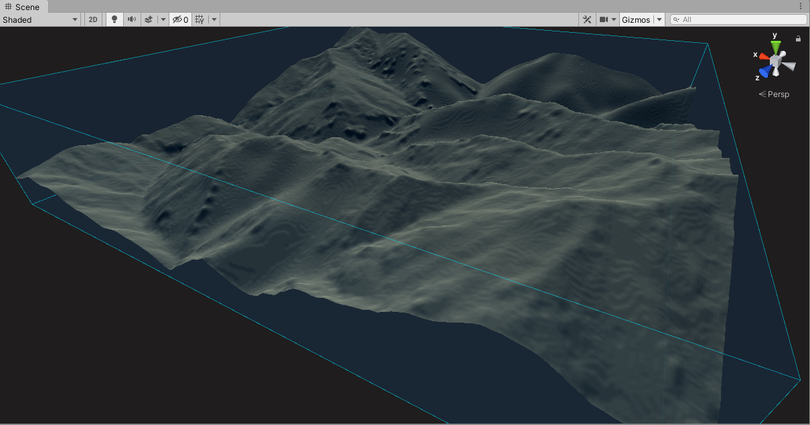810x425 pixels.
Task: Toggle hidden objects scene visibility icon
Action: [180, 19]
